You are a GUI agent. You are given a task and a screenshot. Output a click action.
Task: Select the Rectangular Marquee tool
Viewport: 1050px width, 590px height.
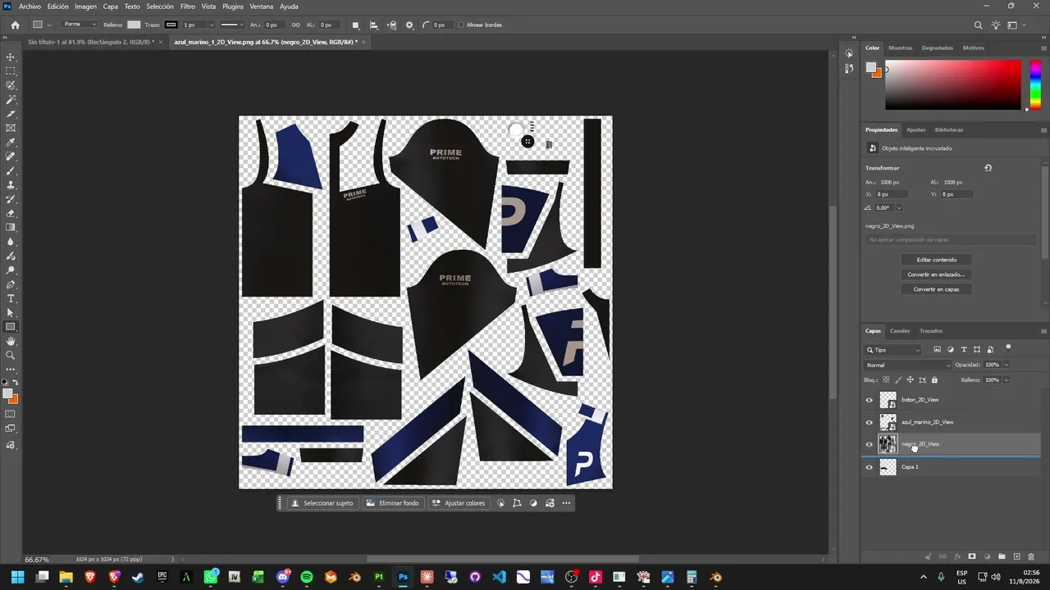(x=11, y=71)
